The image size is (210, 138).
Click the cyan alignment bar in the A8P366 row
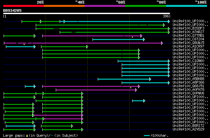[x=146, y=83]
